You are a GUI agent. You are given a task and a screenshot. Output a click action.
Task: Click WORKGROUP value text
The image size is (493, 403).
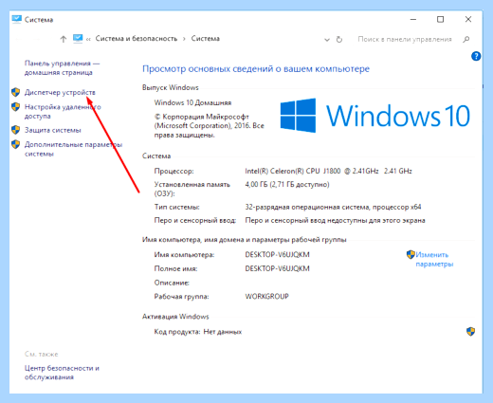(x=266, y=297)
